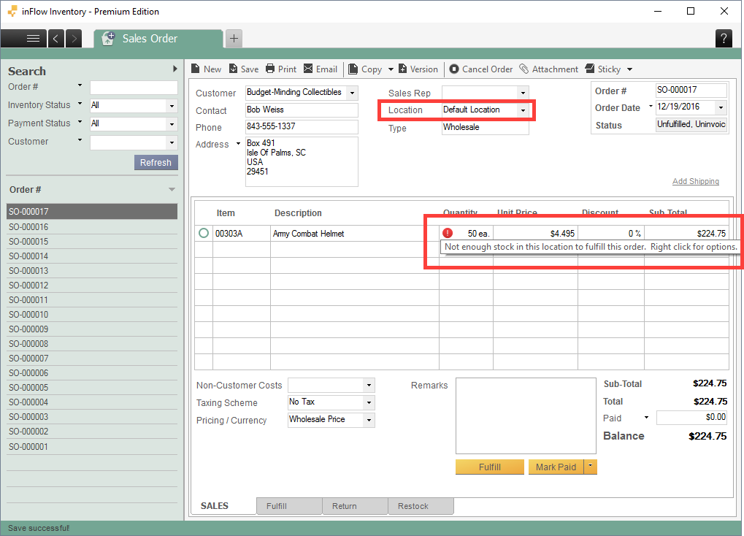Expand the Paid options arrow
Viewport: 744px width, 536px height.
coord(646,417)
